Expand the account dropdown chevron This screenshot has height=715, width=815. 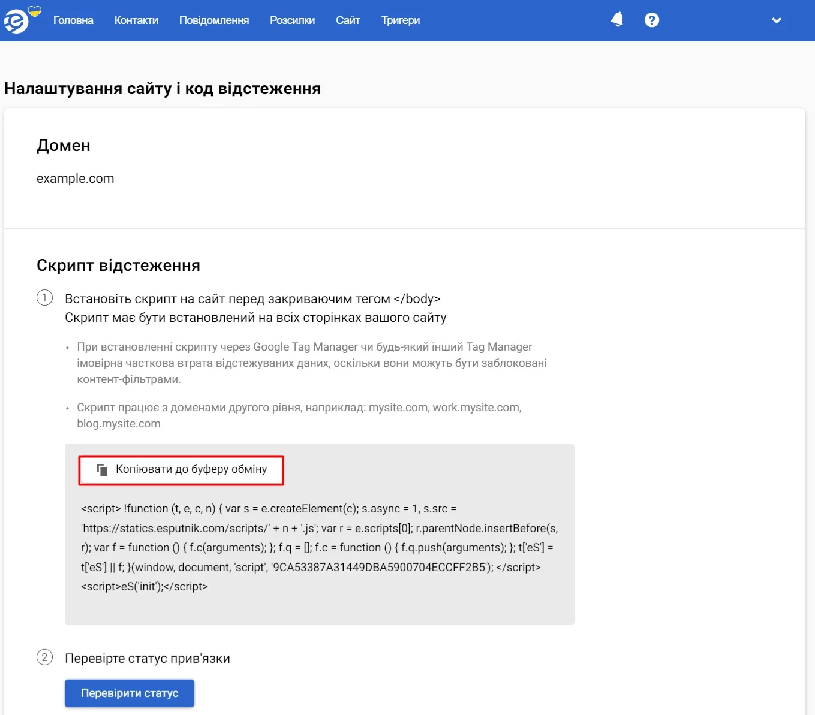[777, 20]
